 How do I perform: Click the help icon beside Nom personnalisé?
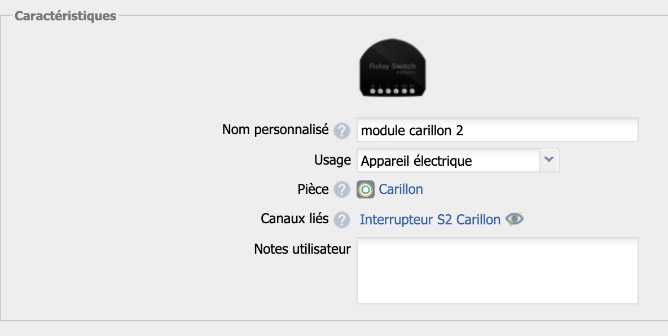pos(341,131)
